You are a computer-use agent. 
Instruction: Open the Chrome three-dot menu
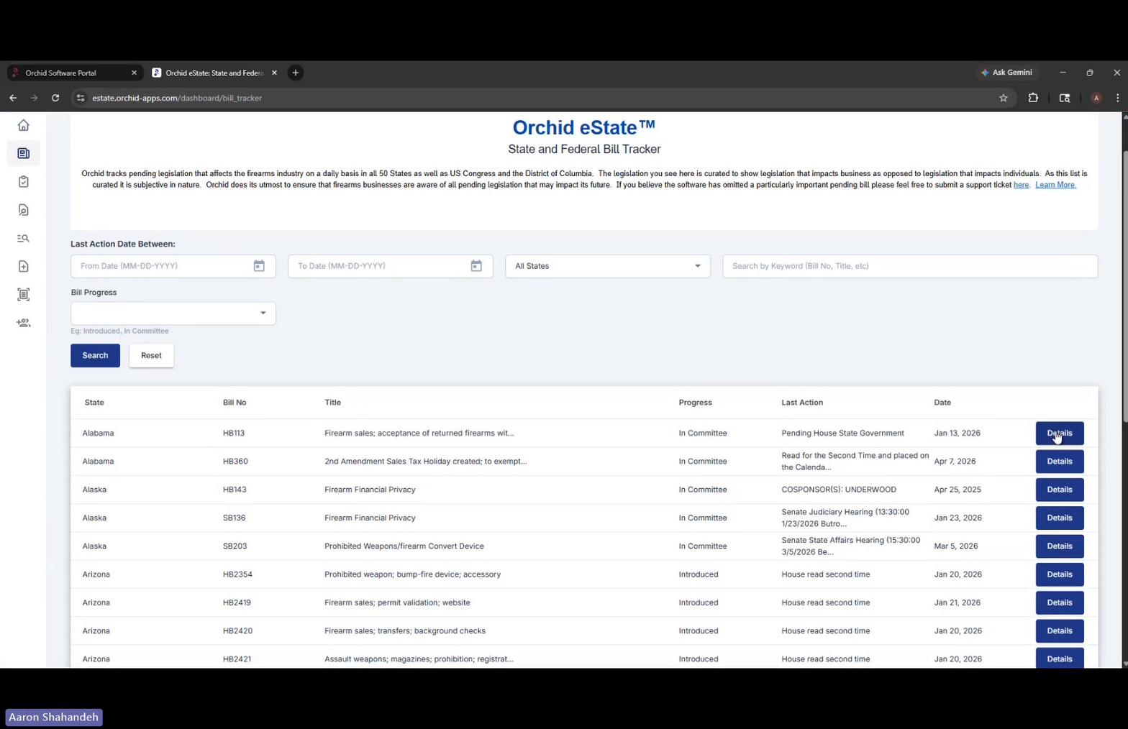1117,98
